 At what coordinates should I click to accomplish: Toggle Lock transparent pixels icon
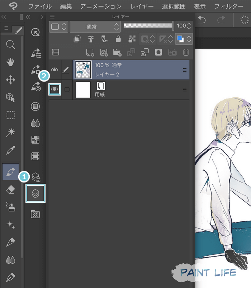coord(132,39)
